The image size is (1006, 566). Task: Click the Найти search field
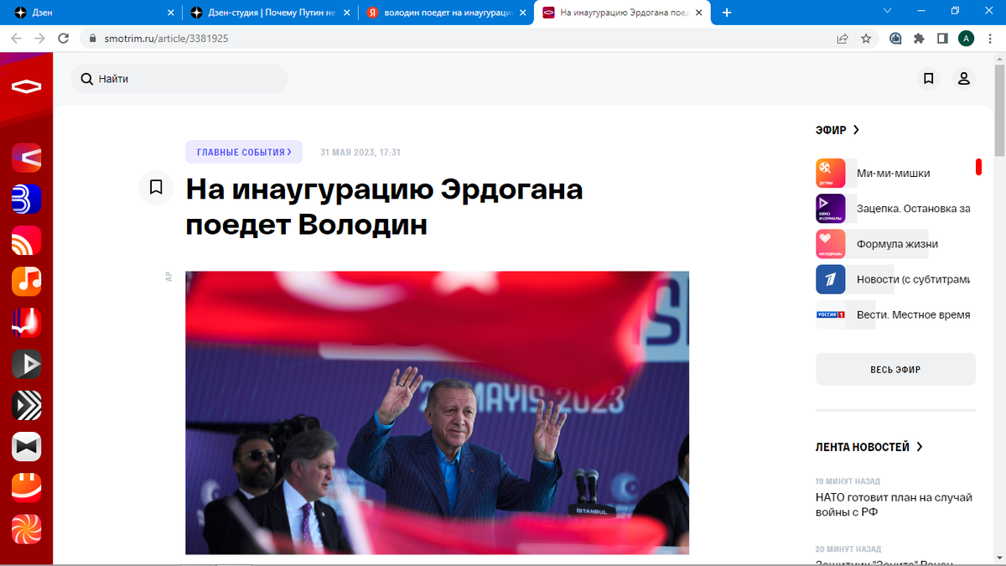click(x=179, y=79)
